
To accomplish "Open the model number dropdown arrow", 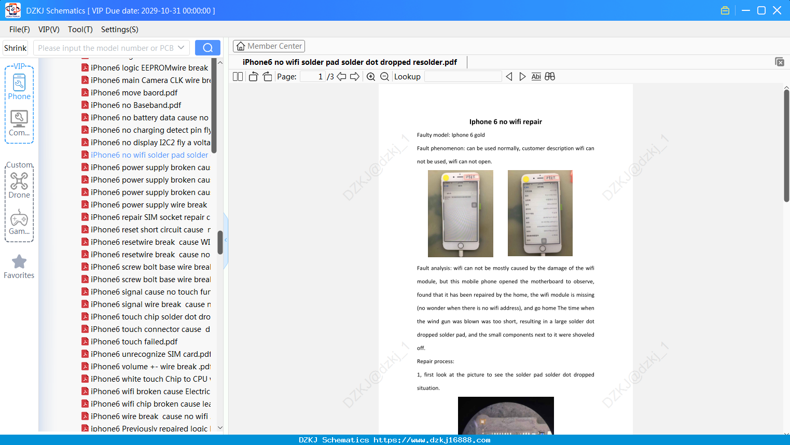I will coord(181,48).
